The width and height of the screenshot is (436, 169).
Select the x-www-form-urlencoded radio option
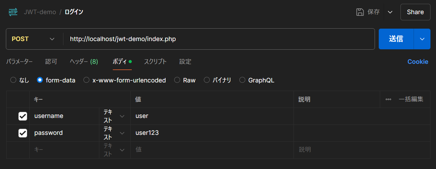coord(87,80)
